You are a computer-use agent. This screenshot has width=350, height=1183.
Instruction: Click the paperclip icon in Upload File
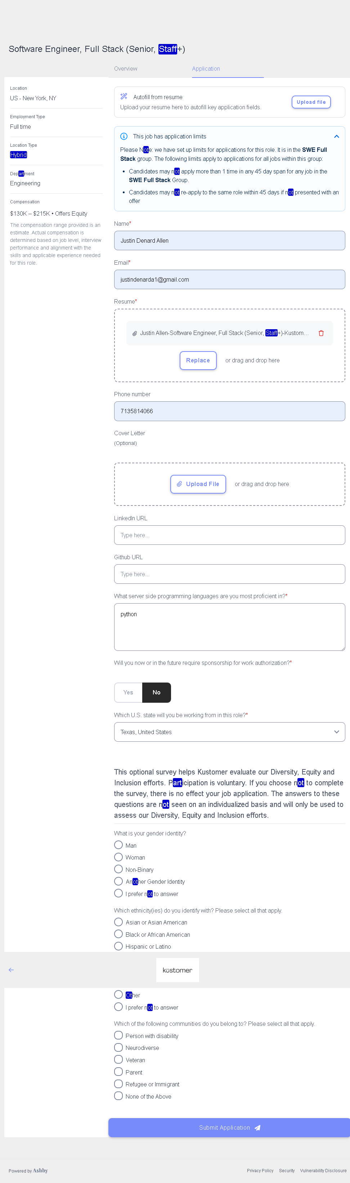[x=180, y=484]
